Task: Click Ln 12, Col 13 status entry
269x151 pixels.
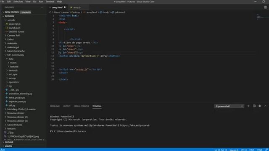Action: click(x=221, y=150)
